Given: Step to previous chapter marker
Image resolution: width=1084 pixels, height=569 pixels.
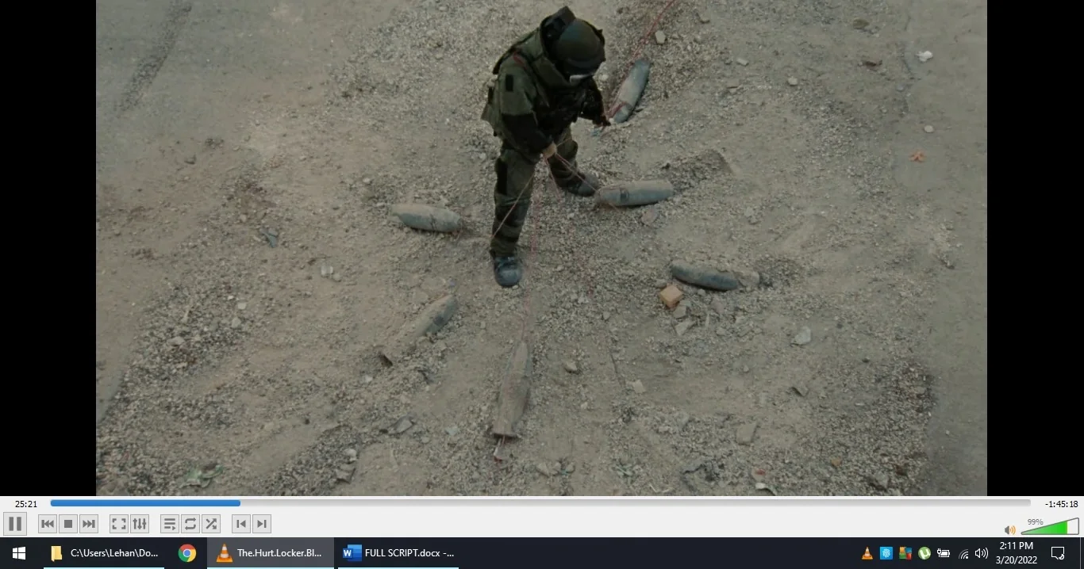Looking at the screenshot, I should 240,524.
